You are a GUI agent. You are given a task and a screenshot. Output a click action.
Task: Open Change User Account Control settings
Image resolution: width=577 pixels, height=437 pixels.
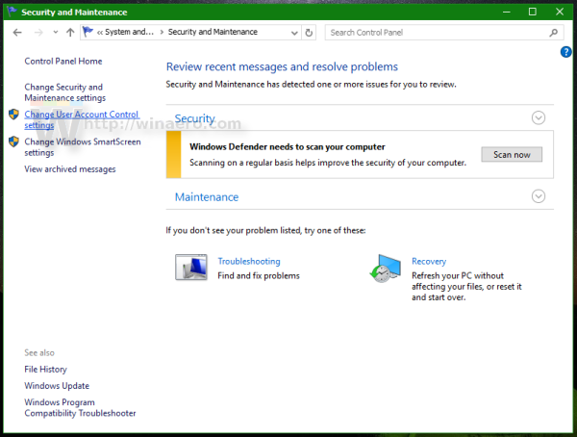tap(82, 119)
